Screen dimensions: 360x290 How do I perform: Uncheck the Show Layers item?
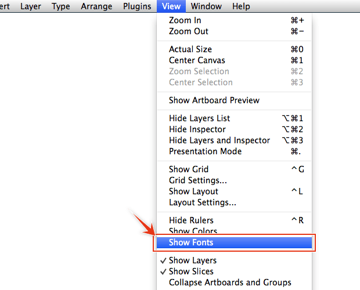(x=192, y=260)
